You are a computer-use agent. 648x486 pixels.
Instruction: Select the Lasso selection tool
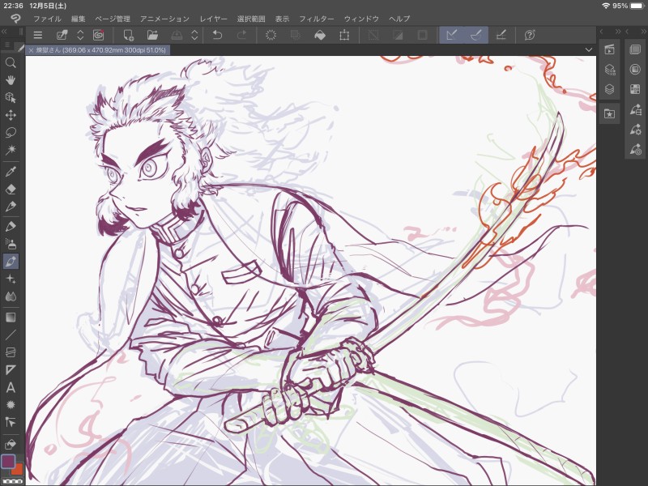pyautogui.click(x=11, y=132)
